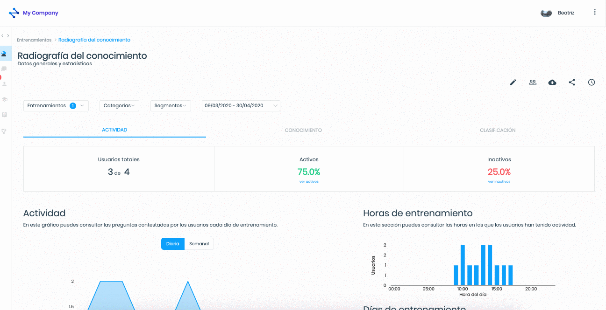This screenshot has width=606, height=310.
Task: Click the 75.0% Activos value
Action: (309, 172)
